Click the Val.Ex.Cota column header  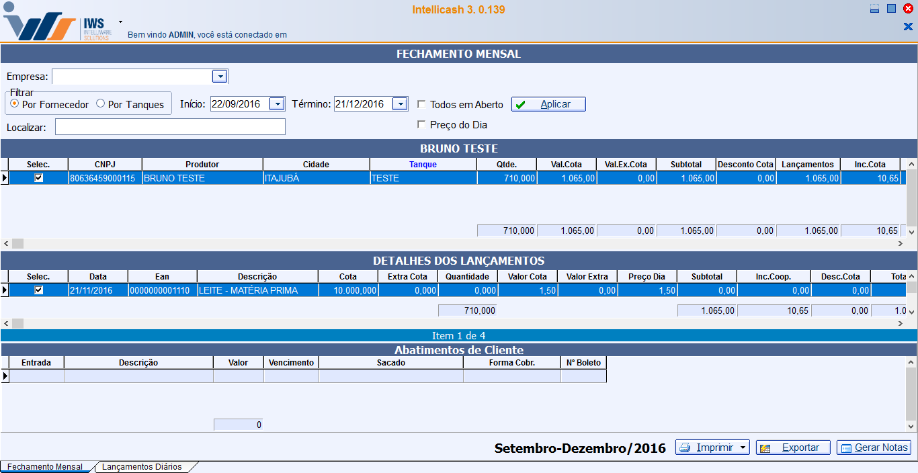click(626, 165)
